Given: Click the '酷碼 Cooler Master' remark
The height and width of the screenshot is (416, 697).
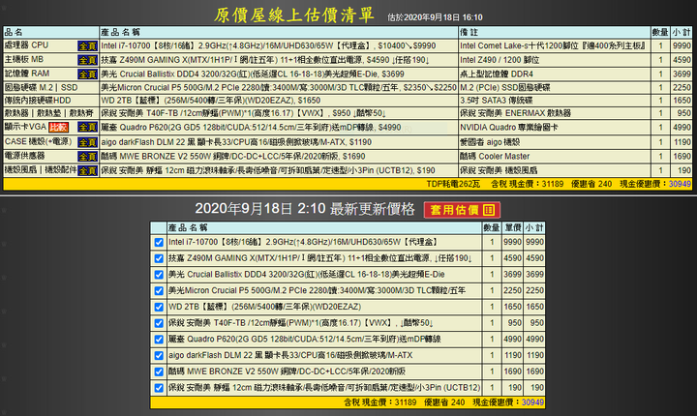Looking at the screenshot, I should (x=495, y=157).
